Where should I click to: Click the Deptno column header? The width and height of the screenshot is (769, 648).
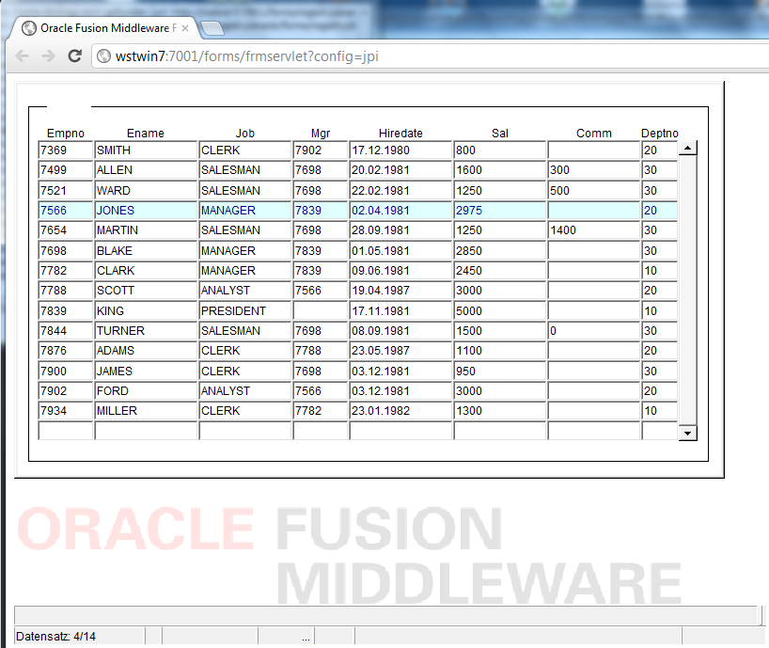659,133
